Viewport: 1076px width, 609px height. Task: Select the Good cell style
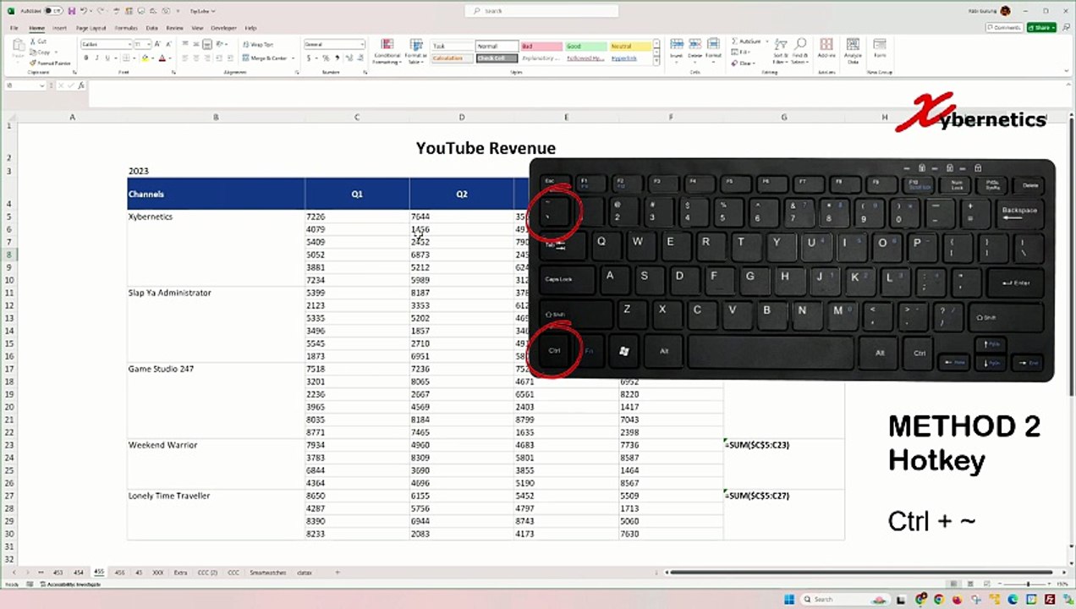tap(585, 47)
